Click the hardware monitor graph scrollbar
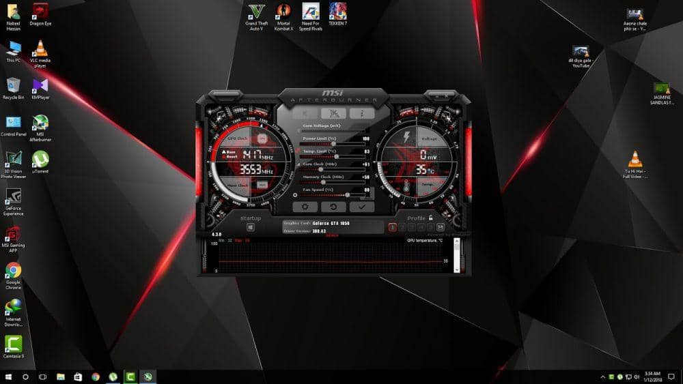 pyautogui.click(x=456, y=256)
